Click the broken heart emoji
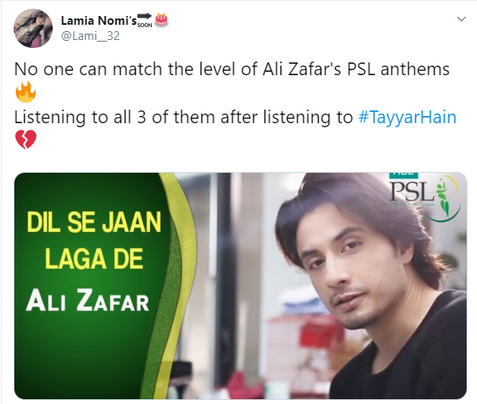 click(26, 139)
